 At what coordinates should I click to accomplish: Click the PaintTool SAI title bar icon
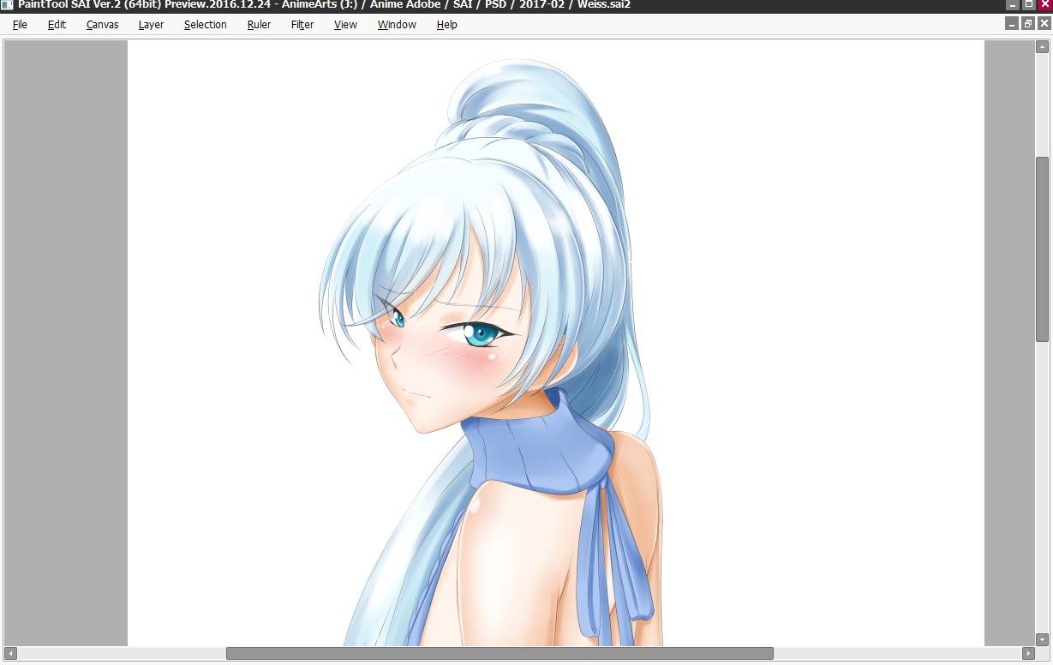point(8,4)
